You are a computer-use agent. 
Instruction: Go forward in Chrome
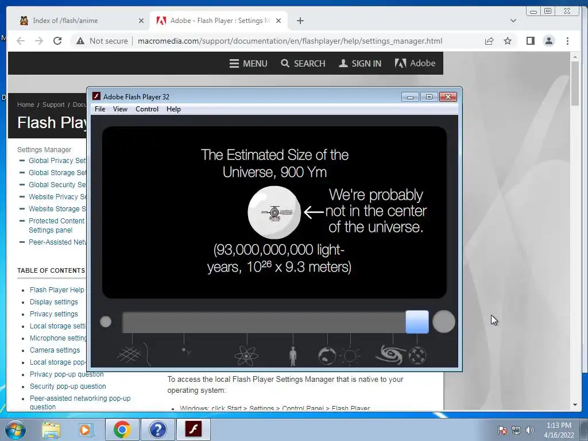click(x=39, y=41)
